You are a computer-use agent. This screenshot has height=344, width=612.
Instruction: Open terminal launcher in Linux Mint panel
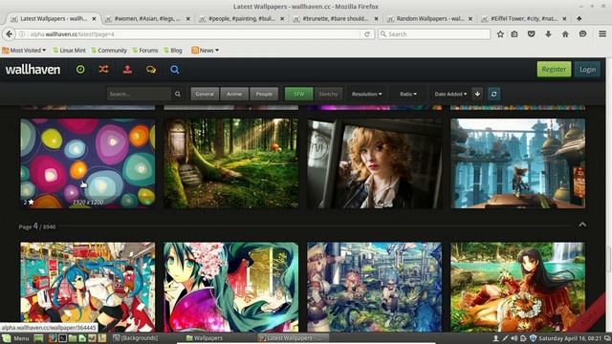point(62,338)
